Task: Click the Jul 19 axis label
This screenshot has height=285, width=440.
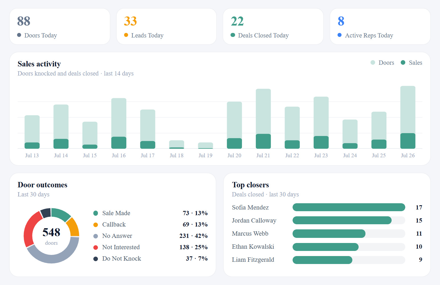Action: [x=205, y=156]
